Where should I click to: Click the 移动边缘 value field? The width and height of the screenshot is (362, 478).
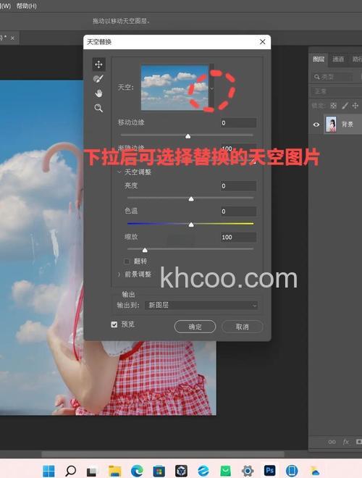coord(238,123)
